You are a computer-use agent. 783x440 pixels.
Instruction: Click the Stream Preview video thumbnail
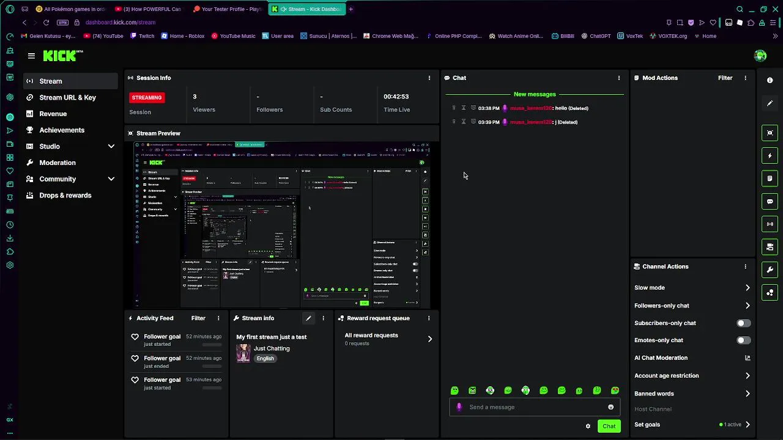click(282, 225)
